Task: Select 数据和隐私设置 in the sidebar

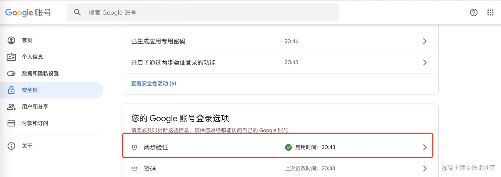Action: 40,74
